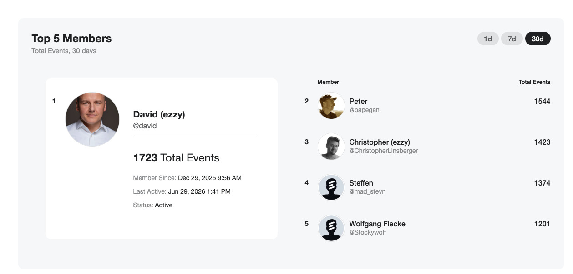Screen dimensions: 573x274
Task: Click Christopher (ezzy)'s avatar picture
Action: click(331, 147)
